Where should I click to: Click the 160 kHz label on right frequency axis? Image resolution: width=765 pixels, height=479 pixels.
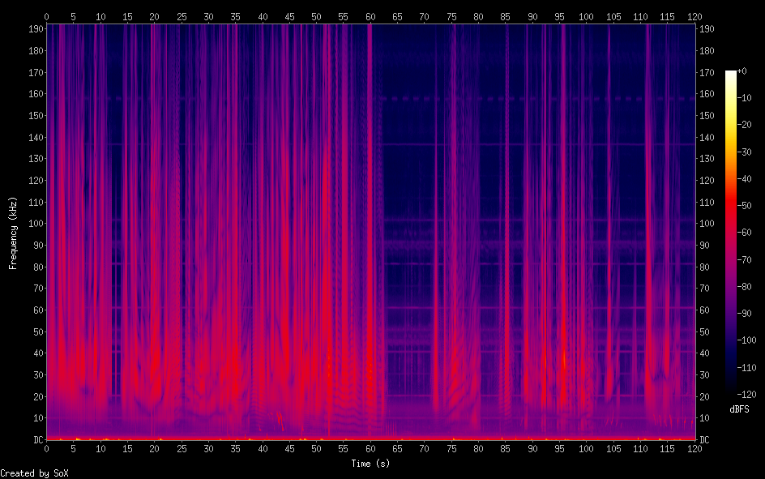[x=707, y=94]
